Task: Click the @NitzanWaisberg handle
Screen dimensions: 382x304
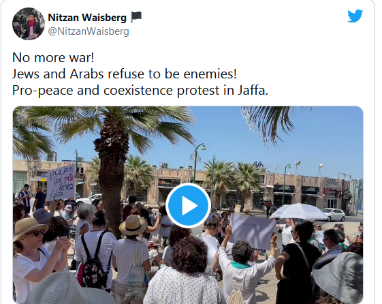Action: point(89,31)
